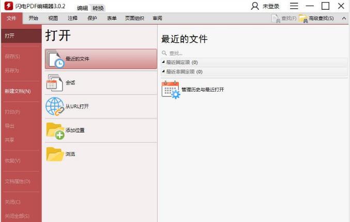Switch to the 视图 tab

tap(53, 18)
